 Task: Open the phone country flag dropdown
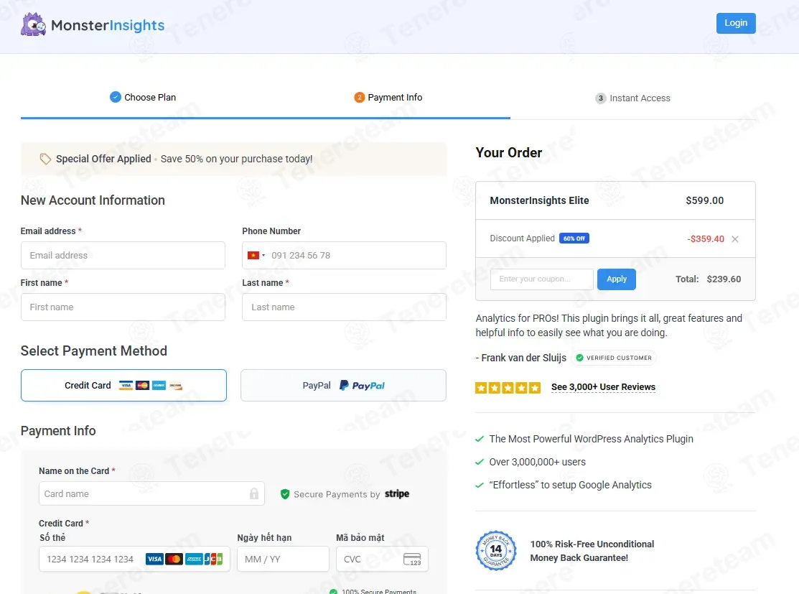pos(256,256)
